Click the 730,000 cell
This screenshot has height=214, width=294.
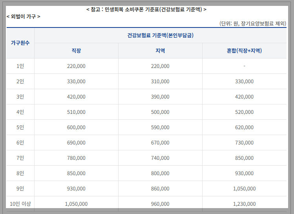pos(244,143)
